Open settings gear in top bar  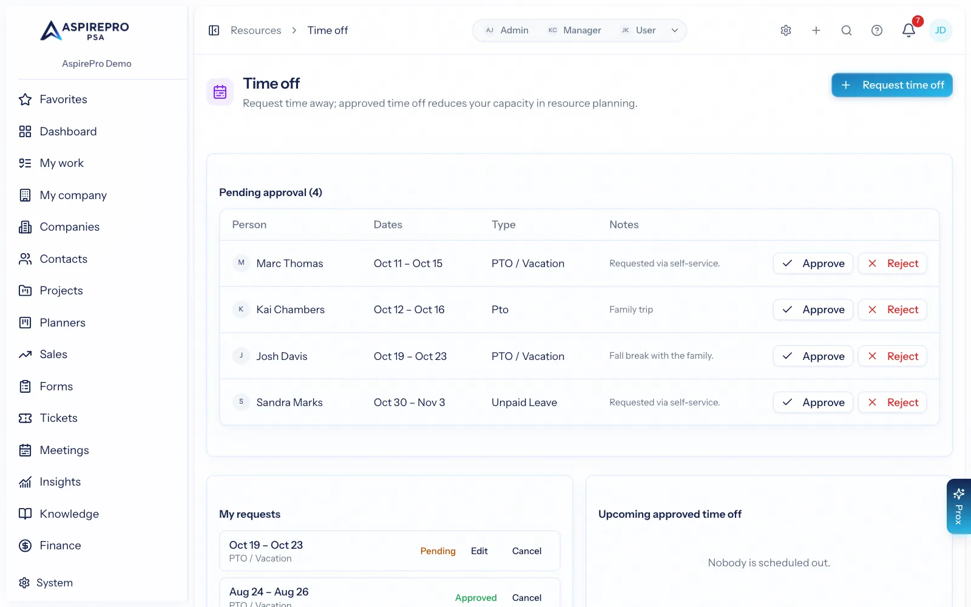click(x=786, y=30)
